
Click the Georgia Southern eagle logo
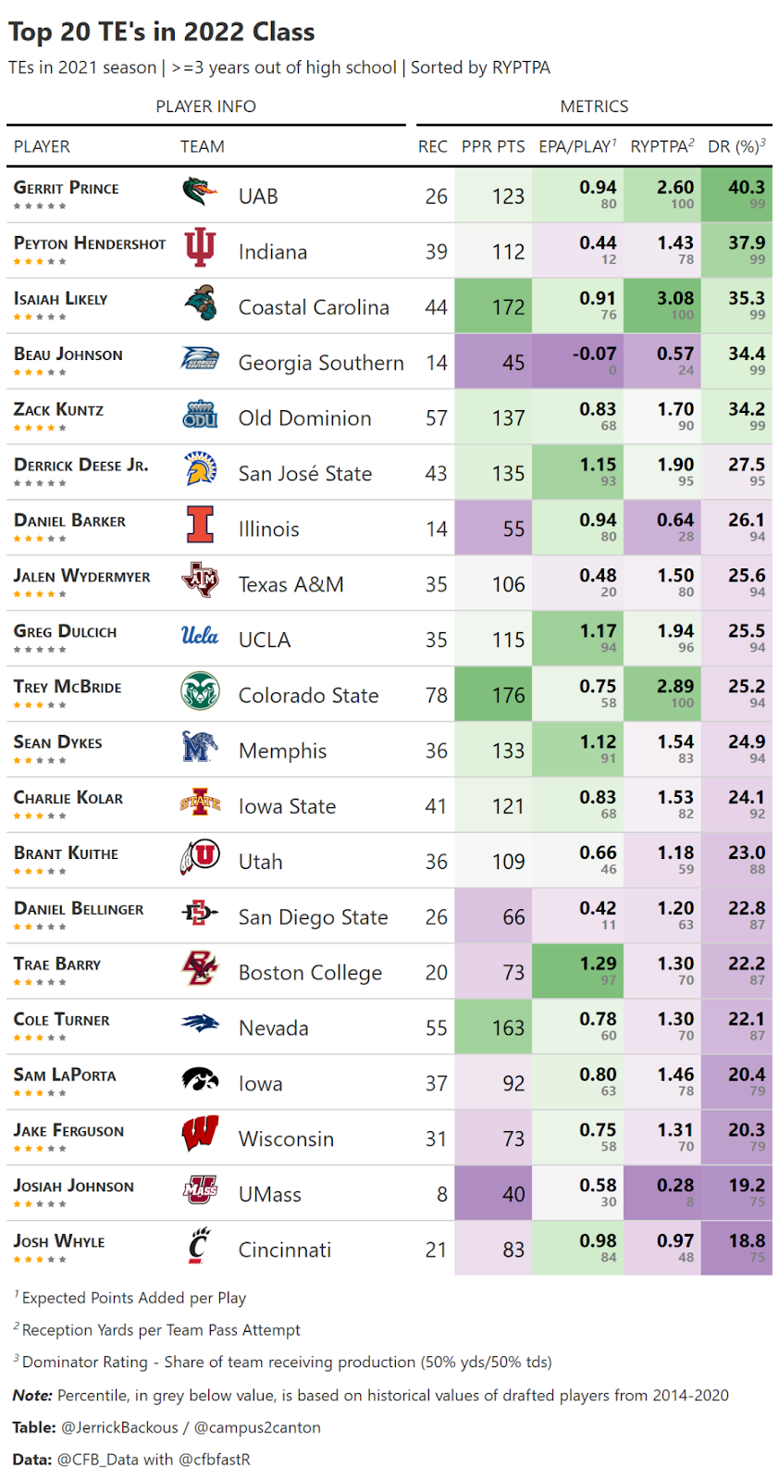tap(200, 358)
